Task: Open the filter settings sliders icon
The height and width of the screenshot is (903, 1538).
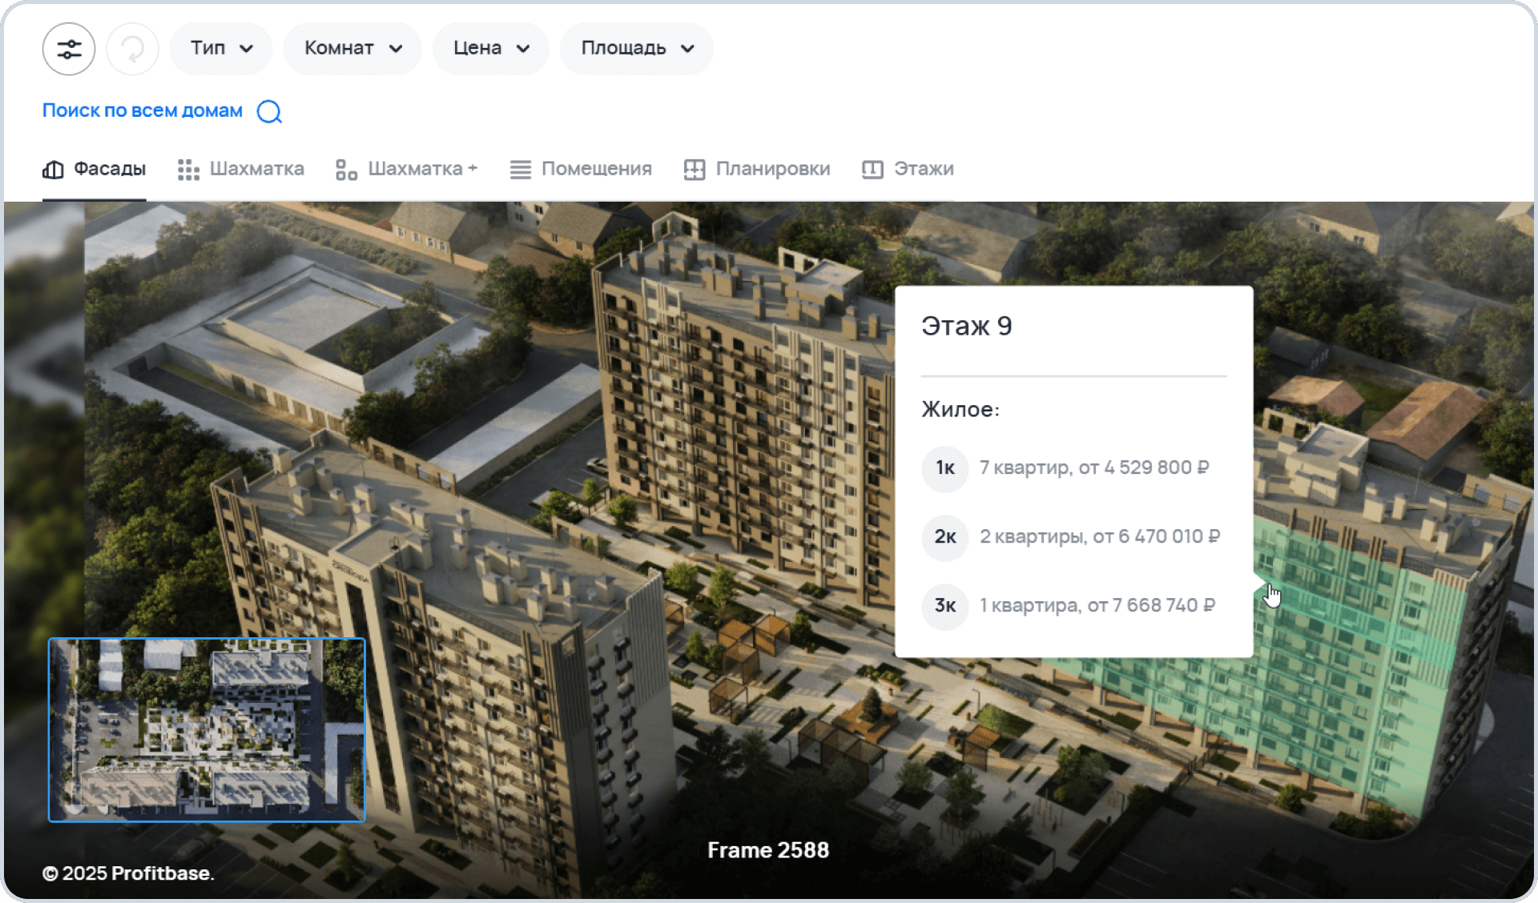Action: click(x=69, y=49)
